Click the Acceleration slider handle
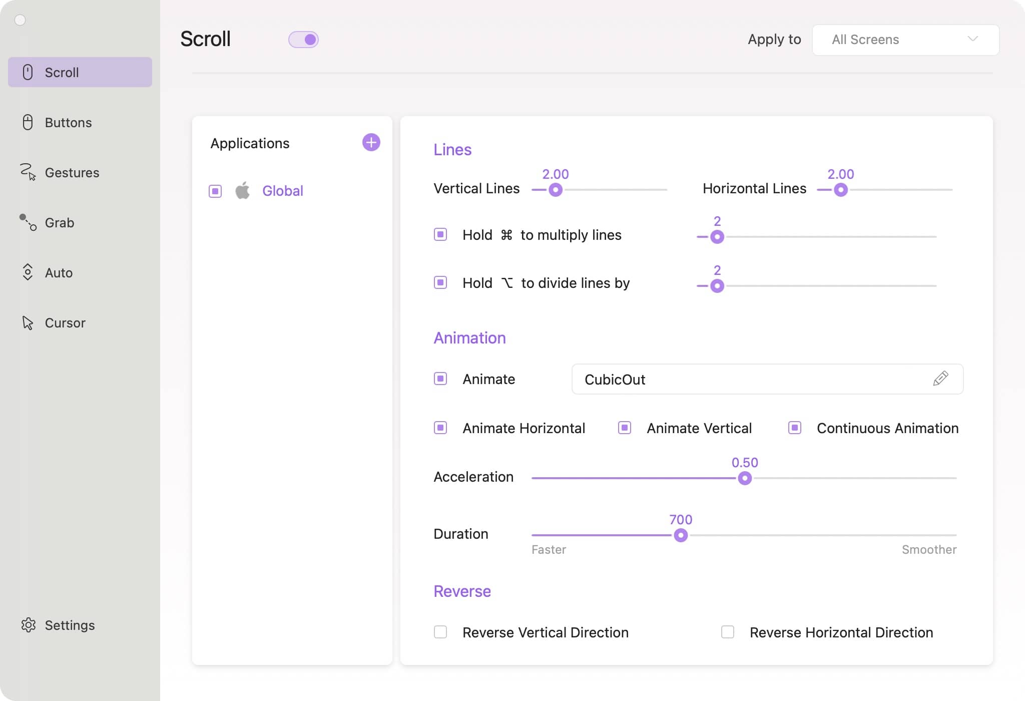1025x701 pixels. 745,478
